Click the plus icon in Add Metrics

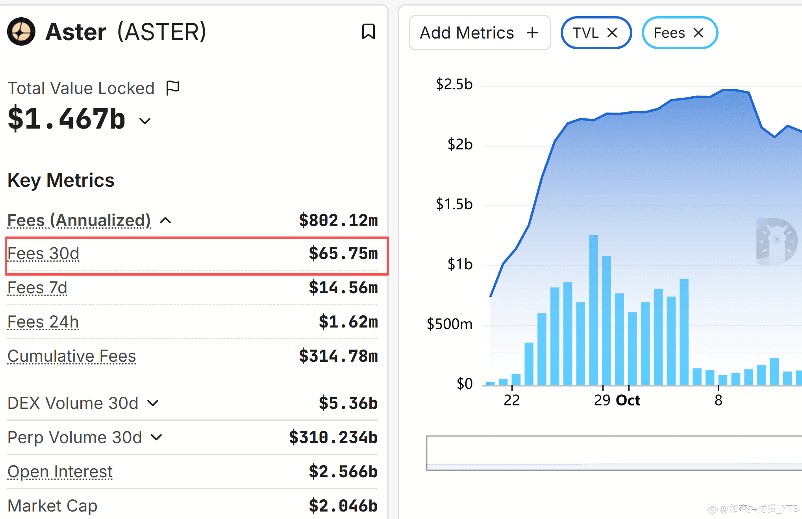pyautogui.click(x=532, y=33)
